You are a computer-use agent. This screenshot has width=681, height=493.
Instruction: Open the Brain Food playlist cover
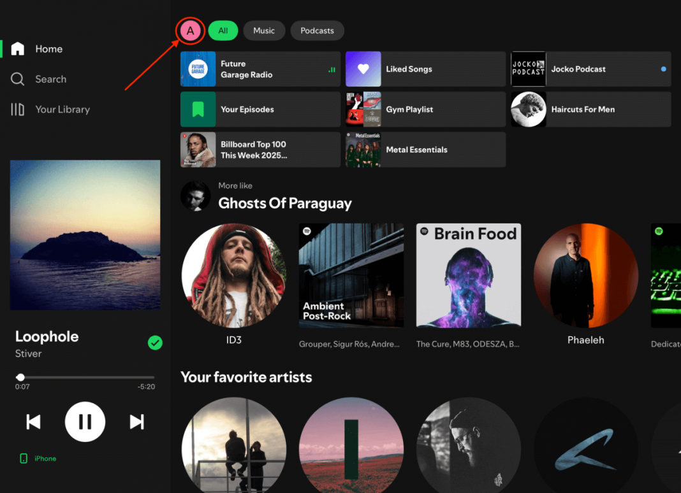[x=469, y=276]
